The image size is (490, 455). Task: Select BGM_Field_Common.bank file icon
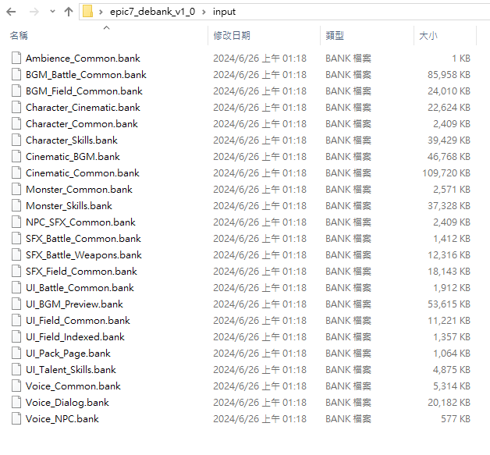[16, 91]
